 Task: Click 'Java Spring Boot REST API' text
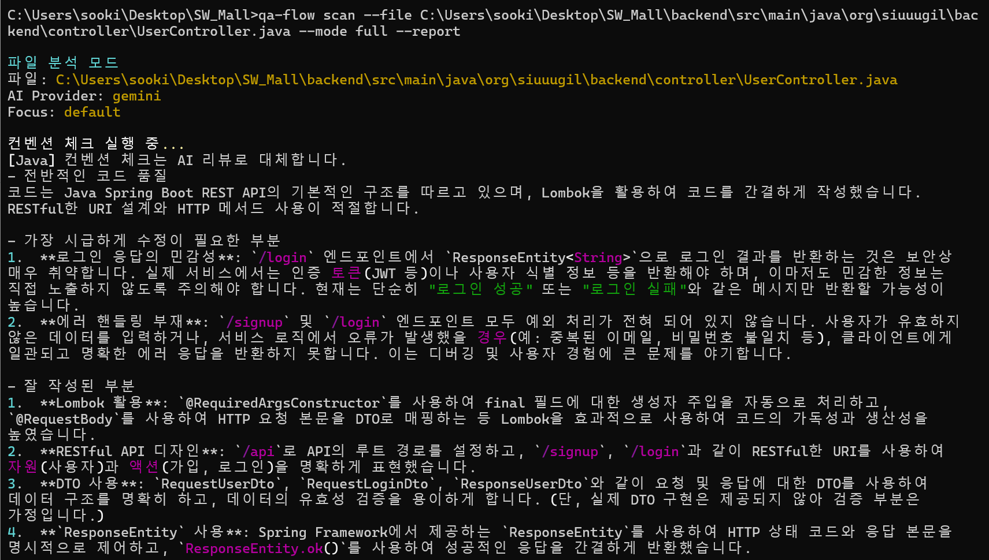[x=165, y=192]
